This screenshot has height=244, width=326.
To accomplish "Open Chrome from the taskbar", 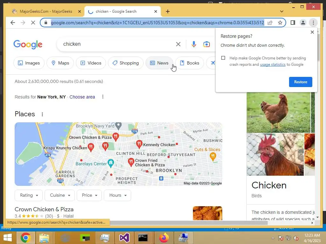I will (x=26, y=238).
